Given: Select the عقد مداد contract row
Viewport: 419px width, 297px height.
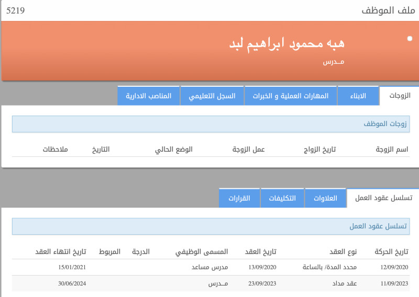Looking at the screenshot, I should (x=210, y=283).
